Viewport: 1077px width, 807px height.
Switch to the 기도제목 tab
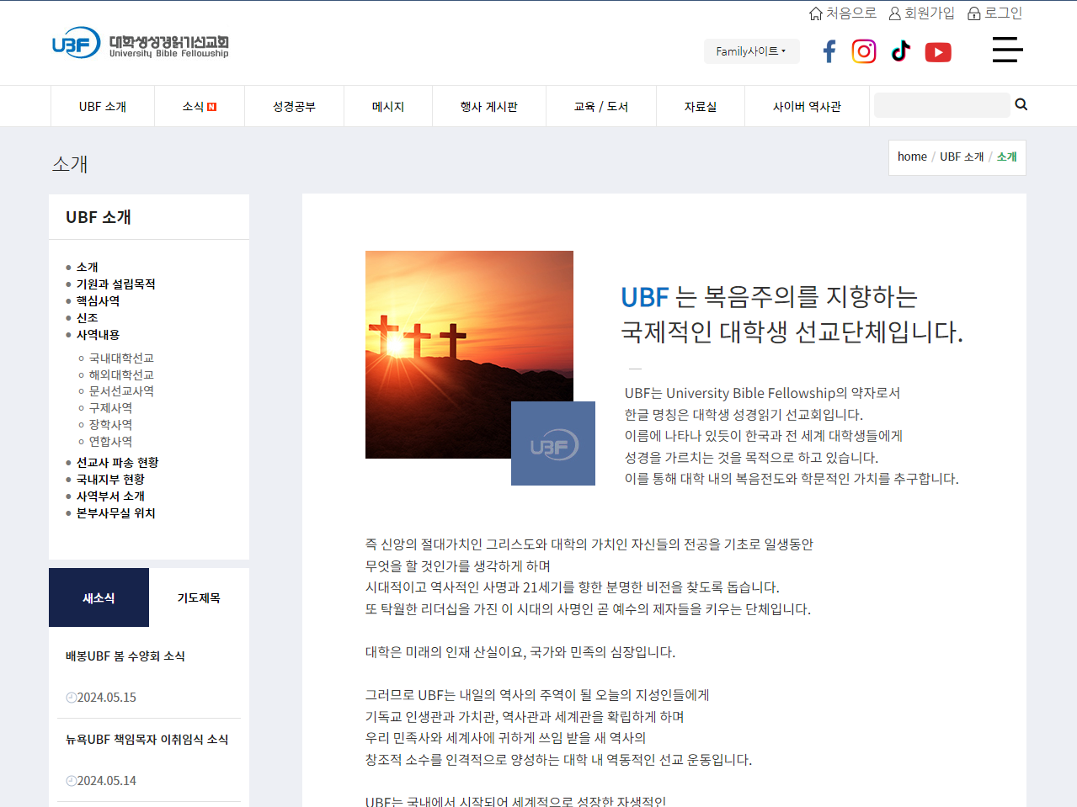(x=199, y=597)
